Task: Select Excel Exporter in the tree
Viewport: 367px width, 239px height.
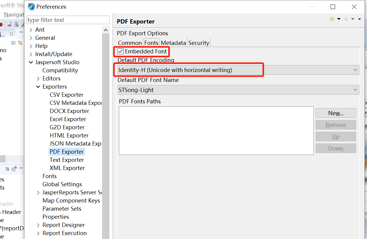Action: (x=68, y=119)
